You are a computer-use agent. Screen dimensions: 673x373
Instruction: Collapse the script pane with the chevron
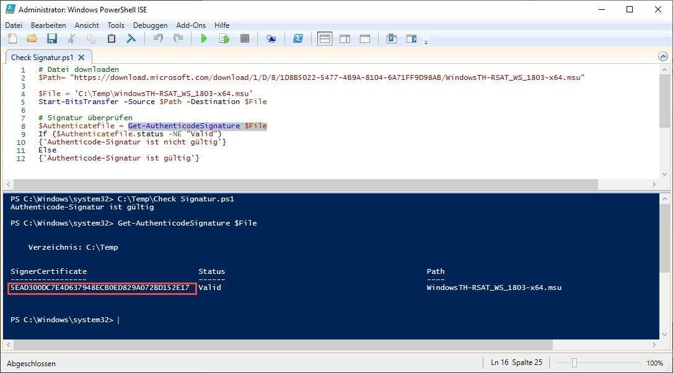(x=664, y=56)
